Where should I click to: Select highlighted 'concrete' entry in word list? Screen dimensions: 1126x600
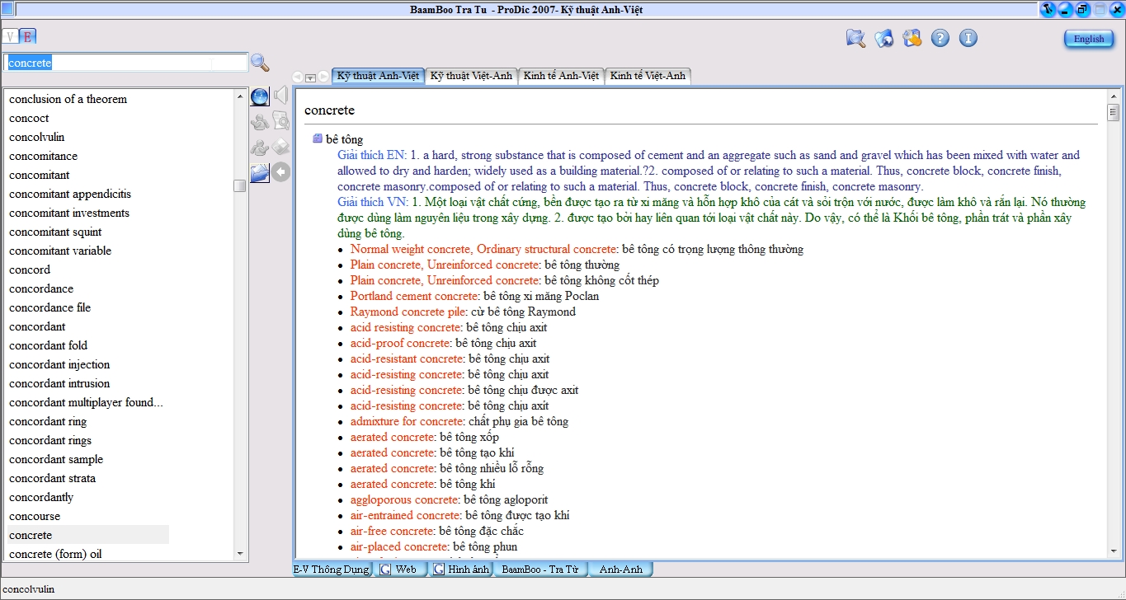[x=88, y=535]
